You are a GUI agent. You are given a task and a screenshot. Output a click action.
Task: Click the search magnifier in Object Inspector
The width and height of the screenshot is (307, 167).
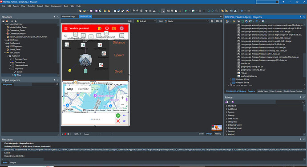coord(57,84)
